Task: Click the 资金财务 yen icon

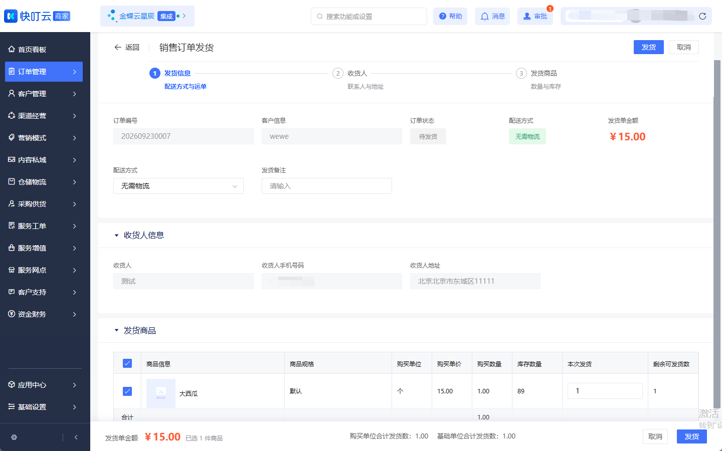Action: [x=12, y=314]
